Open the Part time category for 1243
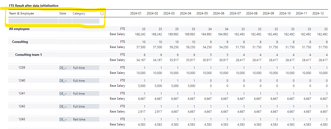 85,119
